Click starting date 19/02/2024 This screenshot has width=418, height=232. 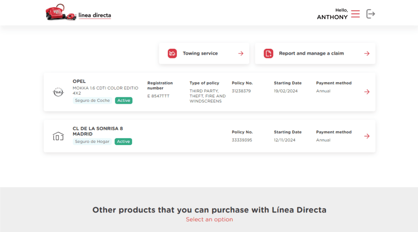pyautogui.click(x=286, y=91)
